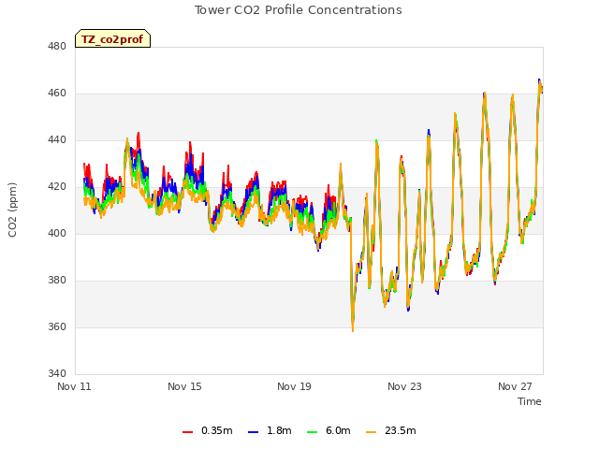Click the 460 y-axis tick label
599x449 pixels.
pyautogui.click(x=57, y=94)
